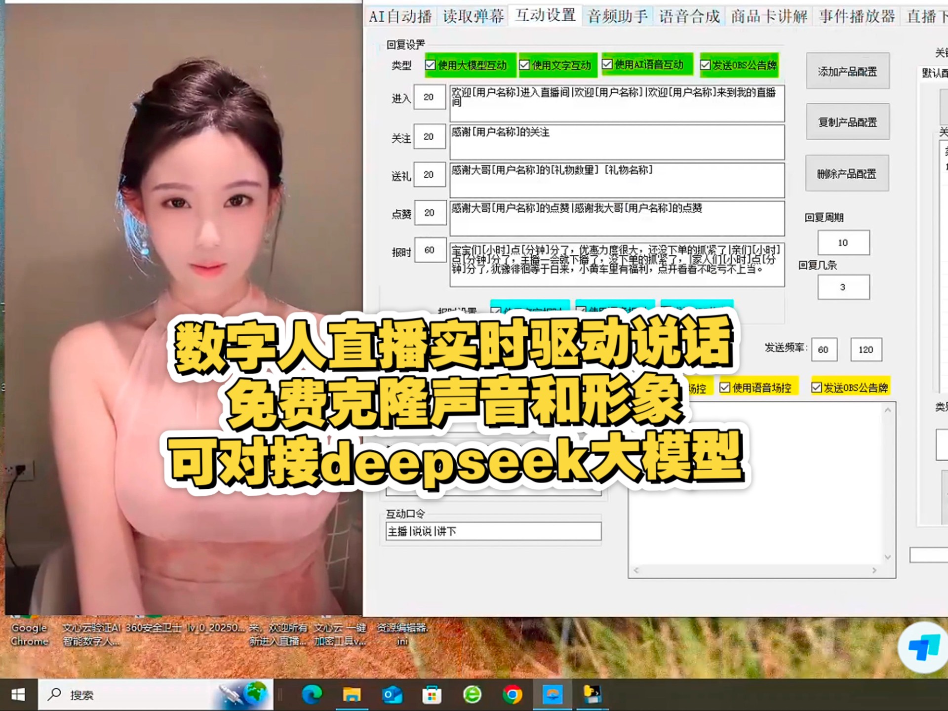Screen dimensions: 948x711
Task: Click the 点赞 like reply text box
Action: point(617,218)
